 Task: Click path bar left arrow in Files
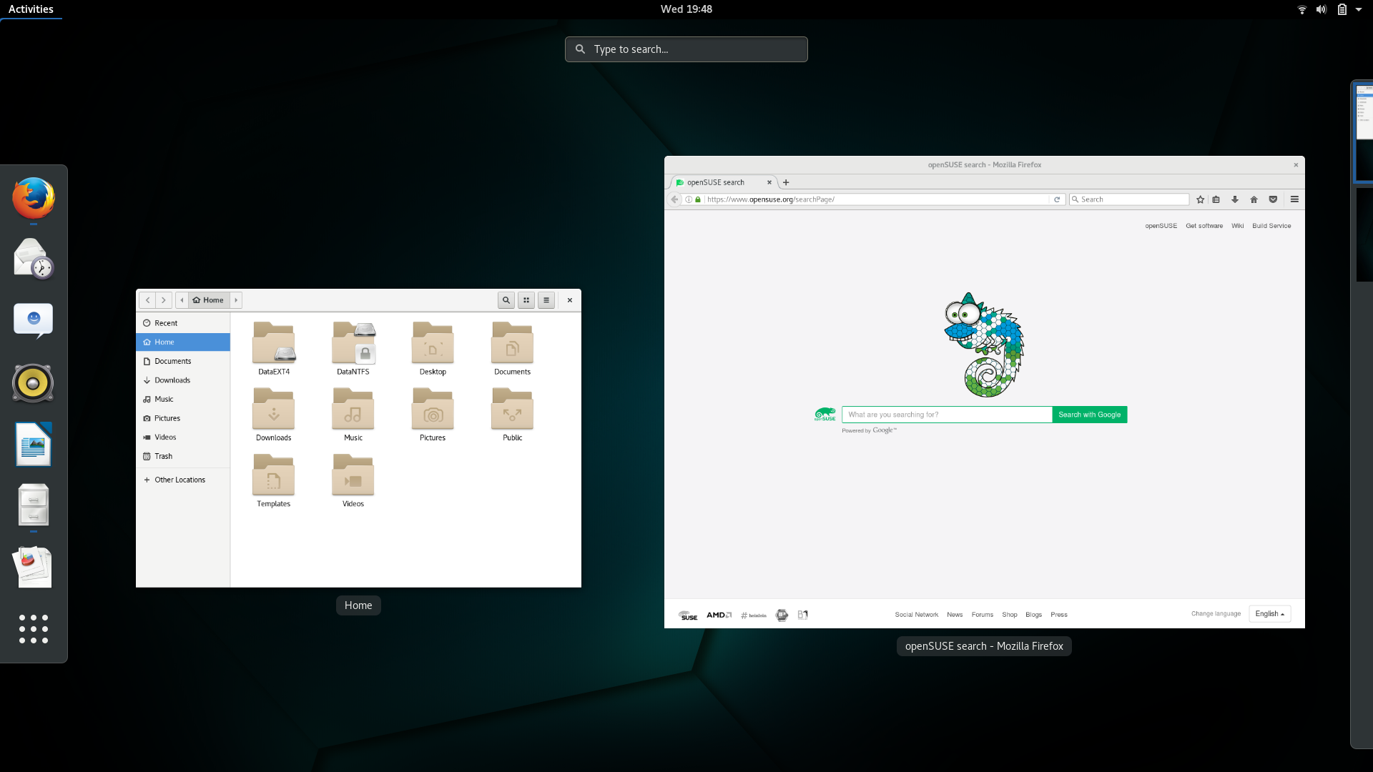pyautogui.click(x=182, y=300)
